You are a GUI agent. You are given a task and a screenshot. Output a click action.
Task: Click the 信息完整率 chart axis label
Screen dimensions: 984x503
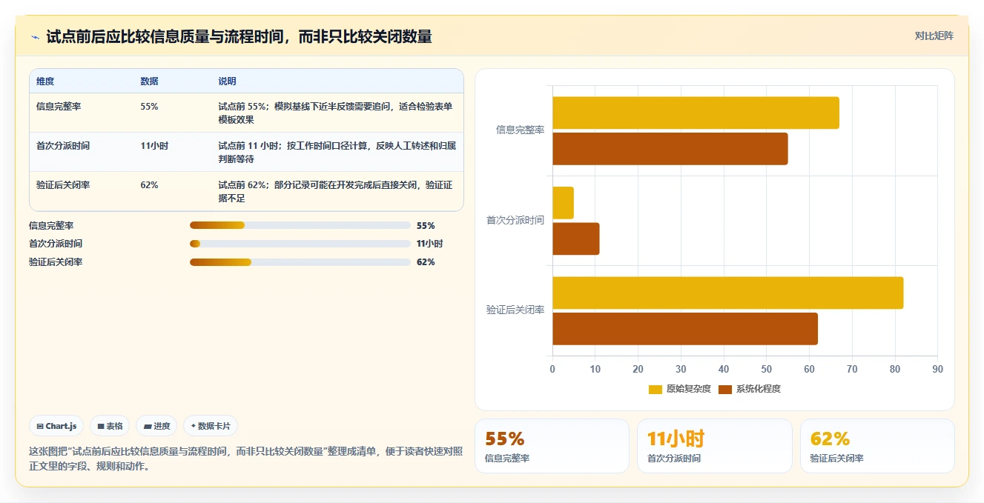[520, 130]
